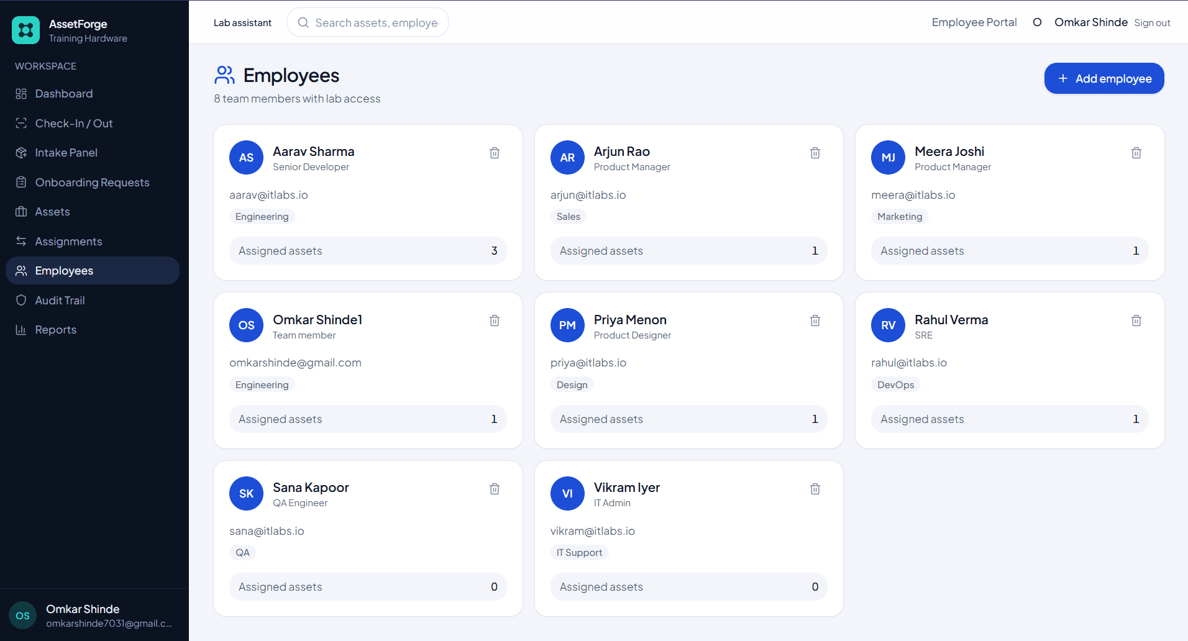Click trash icon on Vikram Iyer card
The width and height of the screenshot is (1188, 641).
pyautogui.click(x=815, y=489)
